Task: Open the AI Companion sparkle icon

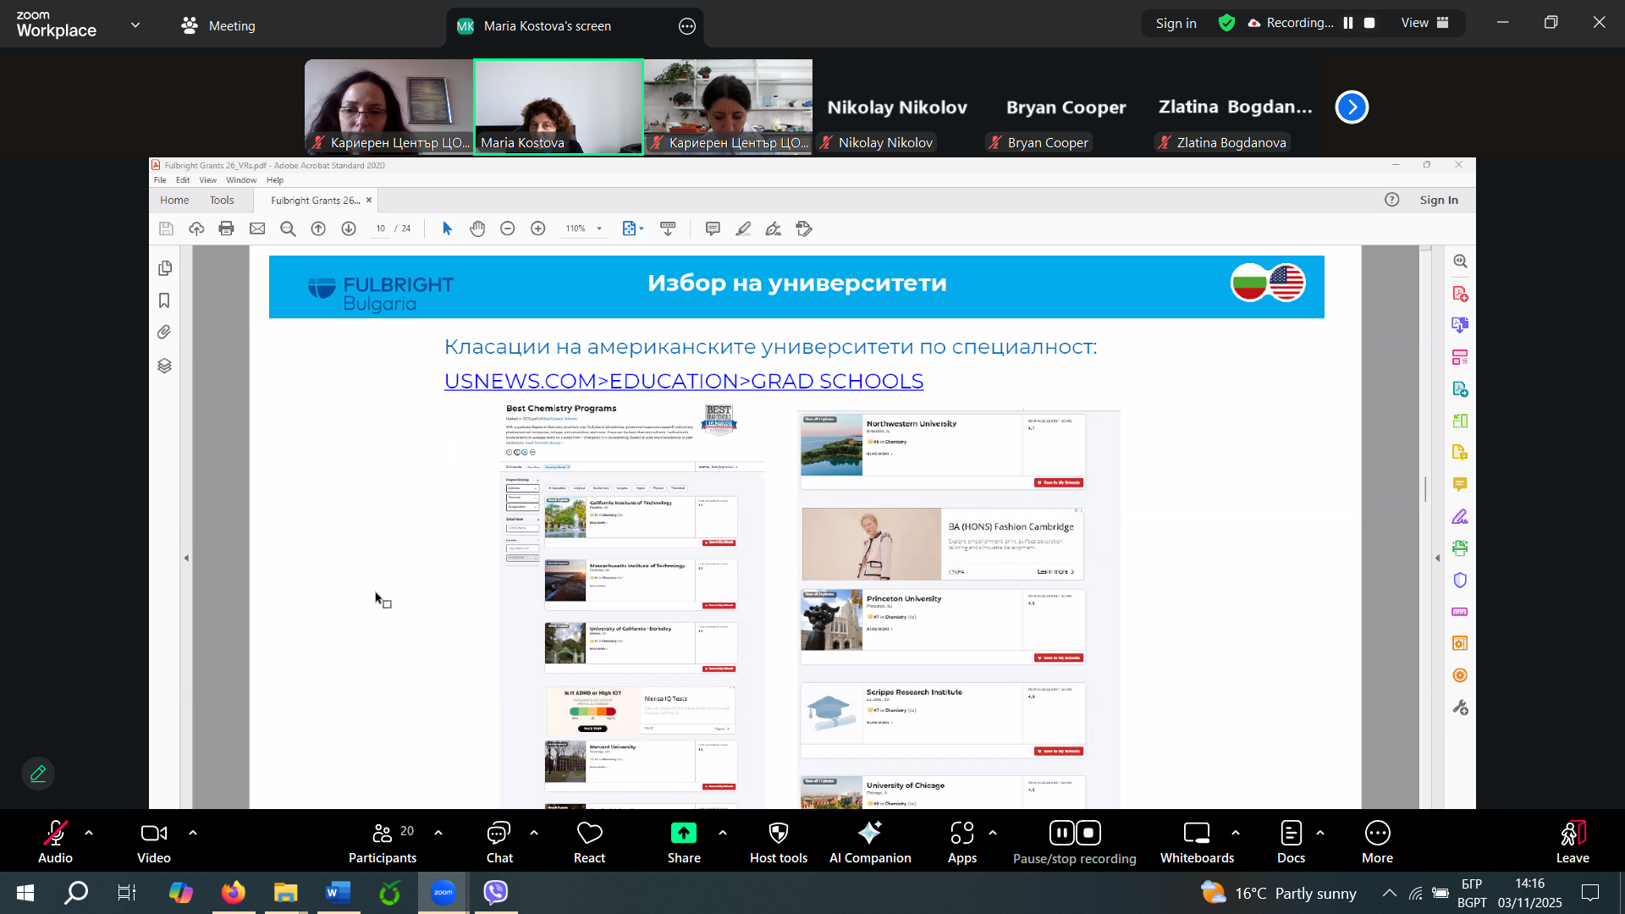Action: coord(869,834)
